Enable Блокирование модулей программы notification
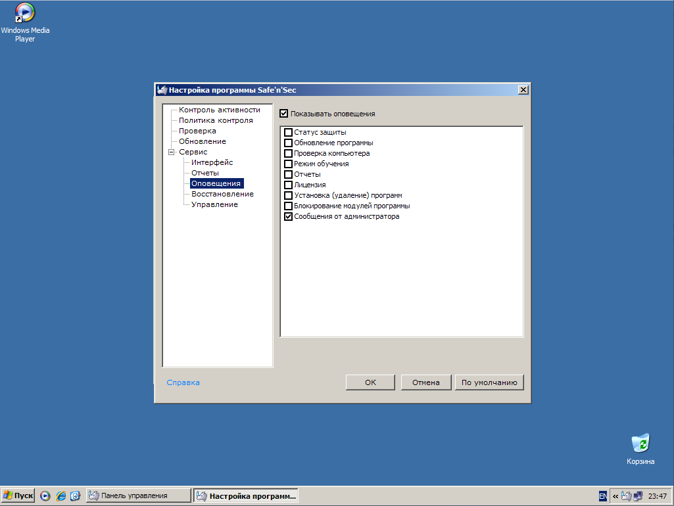Image resolution: width=674 pixels, height=506 pixels. coord(289,206)
